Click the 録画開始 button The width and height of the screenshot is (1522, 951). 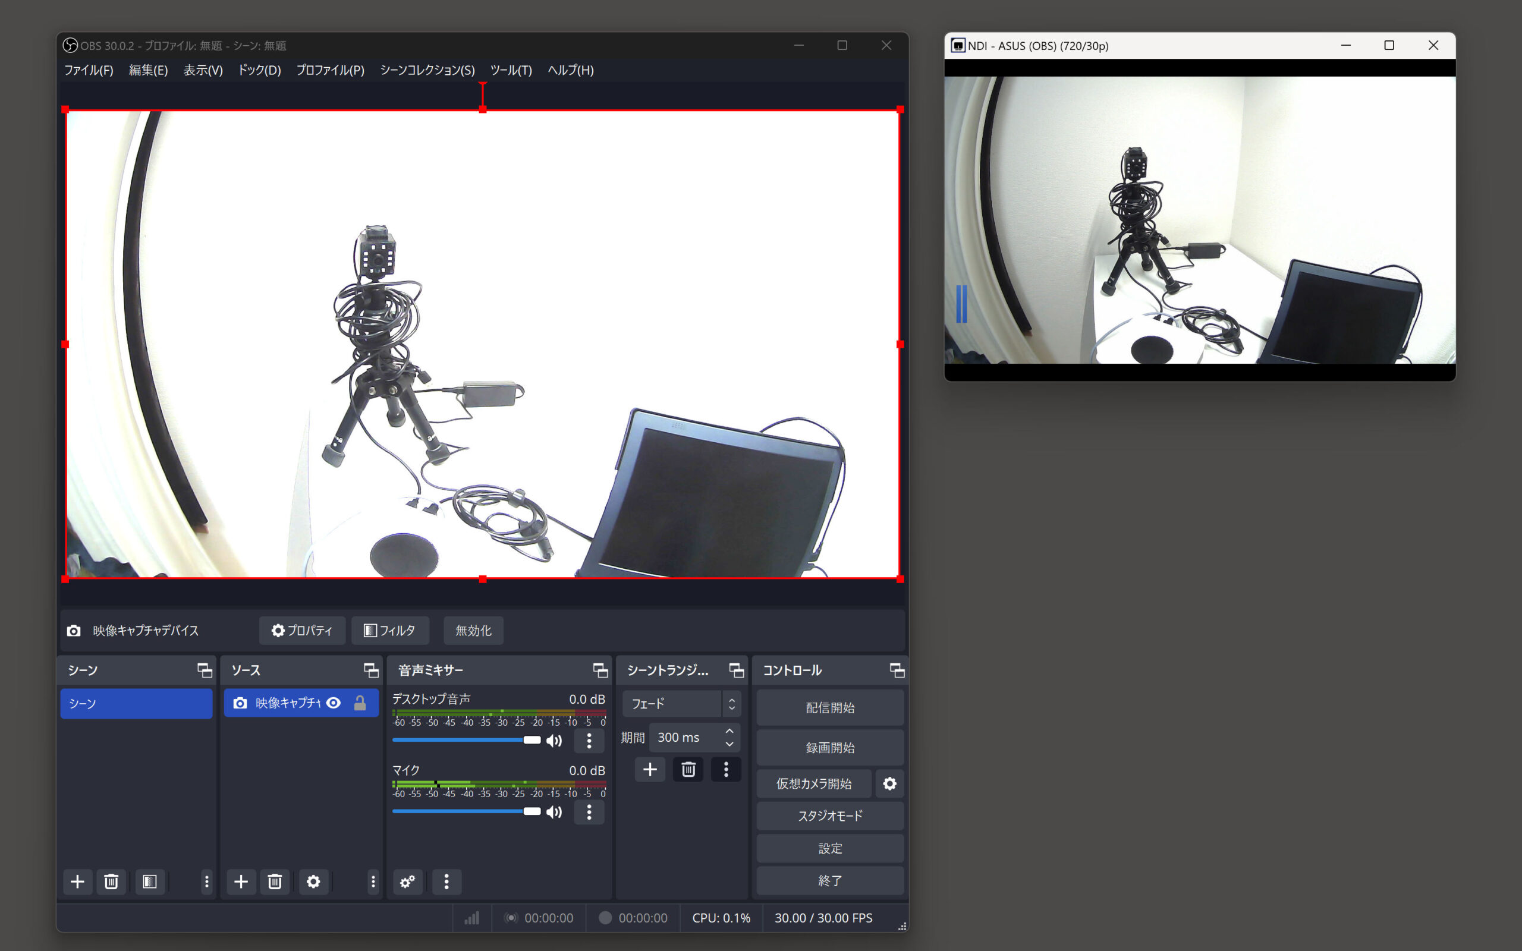[x=829, y=747]
